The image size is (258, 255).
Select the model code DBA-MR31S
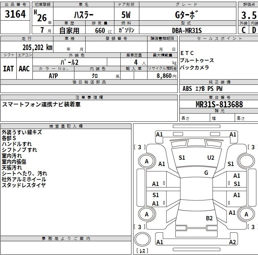[x=187, y=30]
